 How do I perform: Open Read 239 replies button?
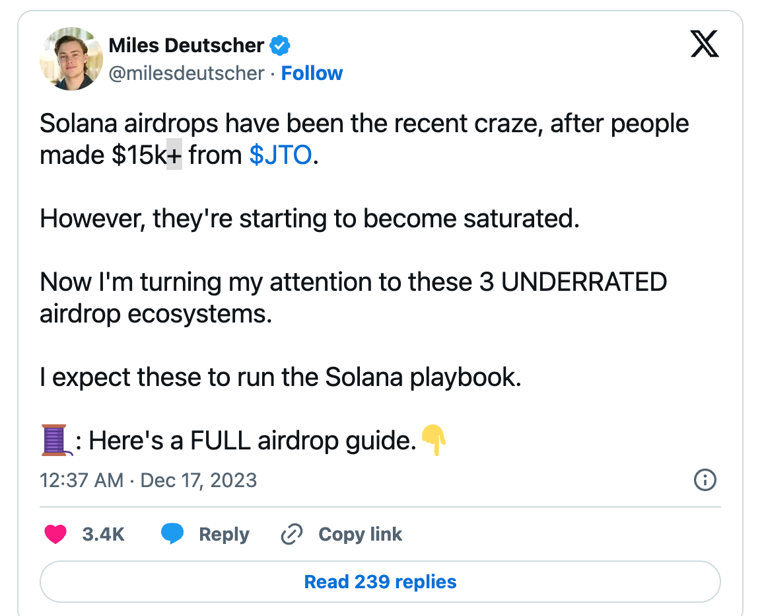pos(380,582)
